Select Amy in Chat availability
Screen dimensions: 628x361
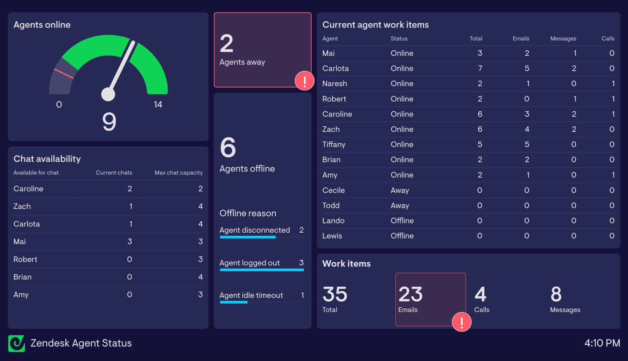pos(108,295)
